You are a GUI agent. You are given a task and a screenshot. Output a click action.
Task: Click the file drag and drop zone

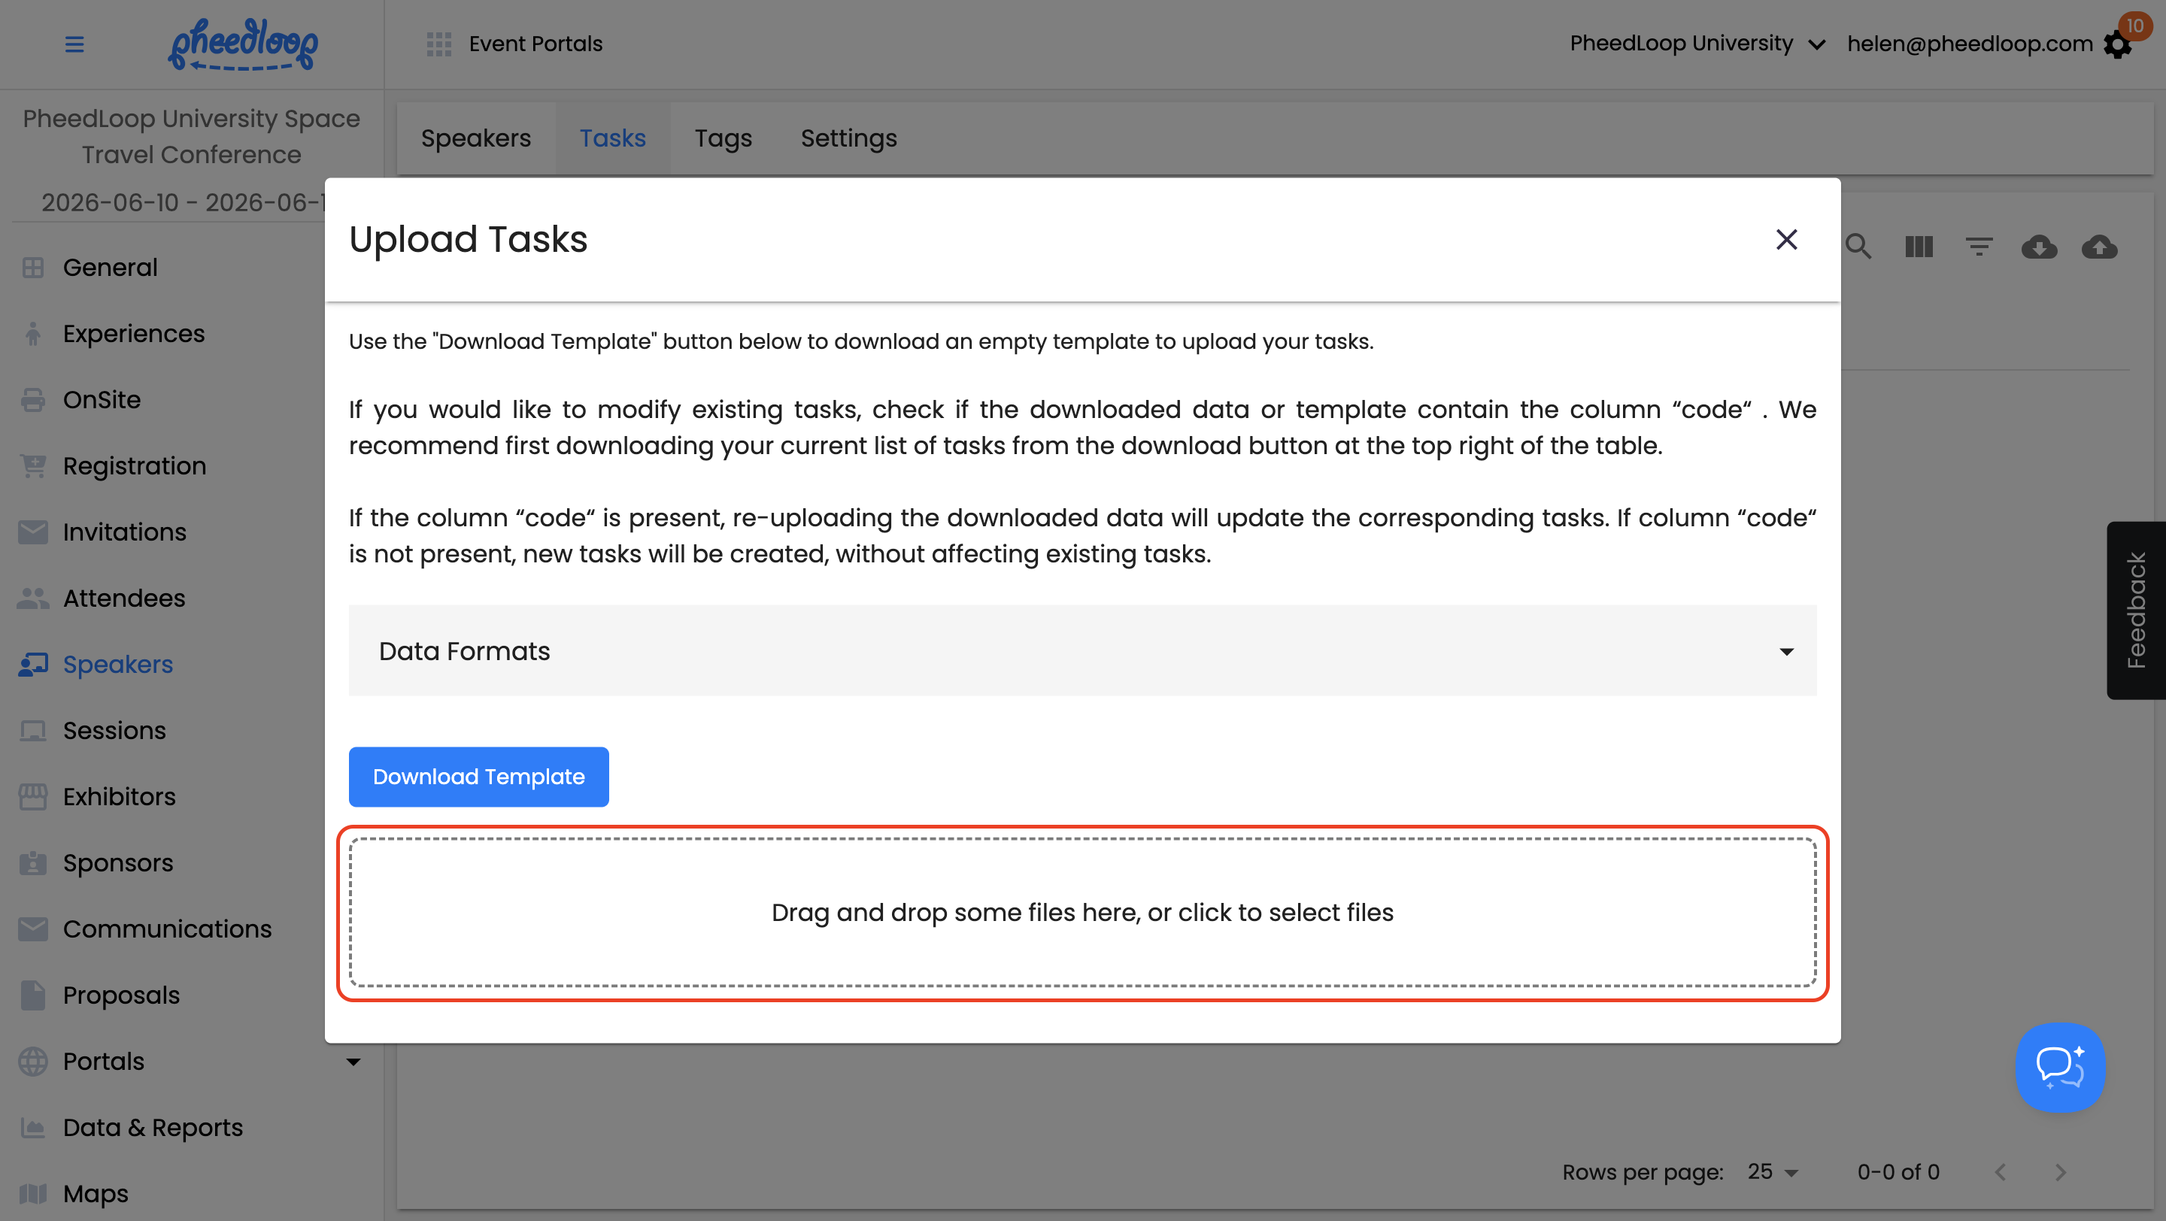tap(1082, 913)
